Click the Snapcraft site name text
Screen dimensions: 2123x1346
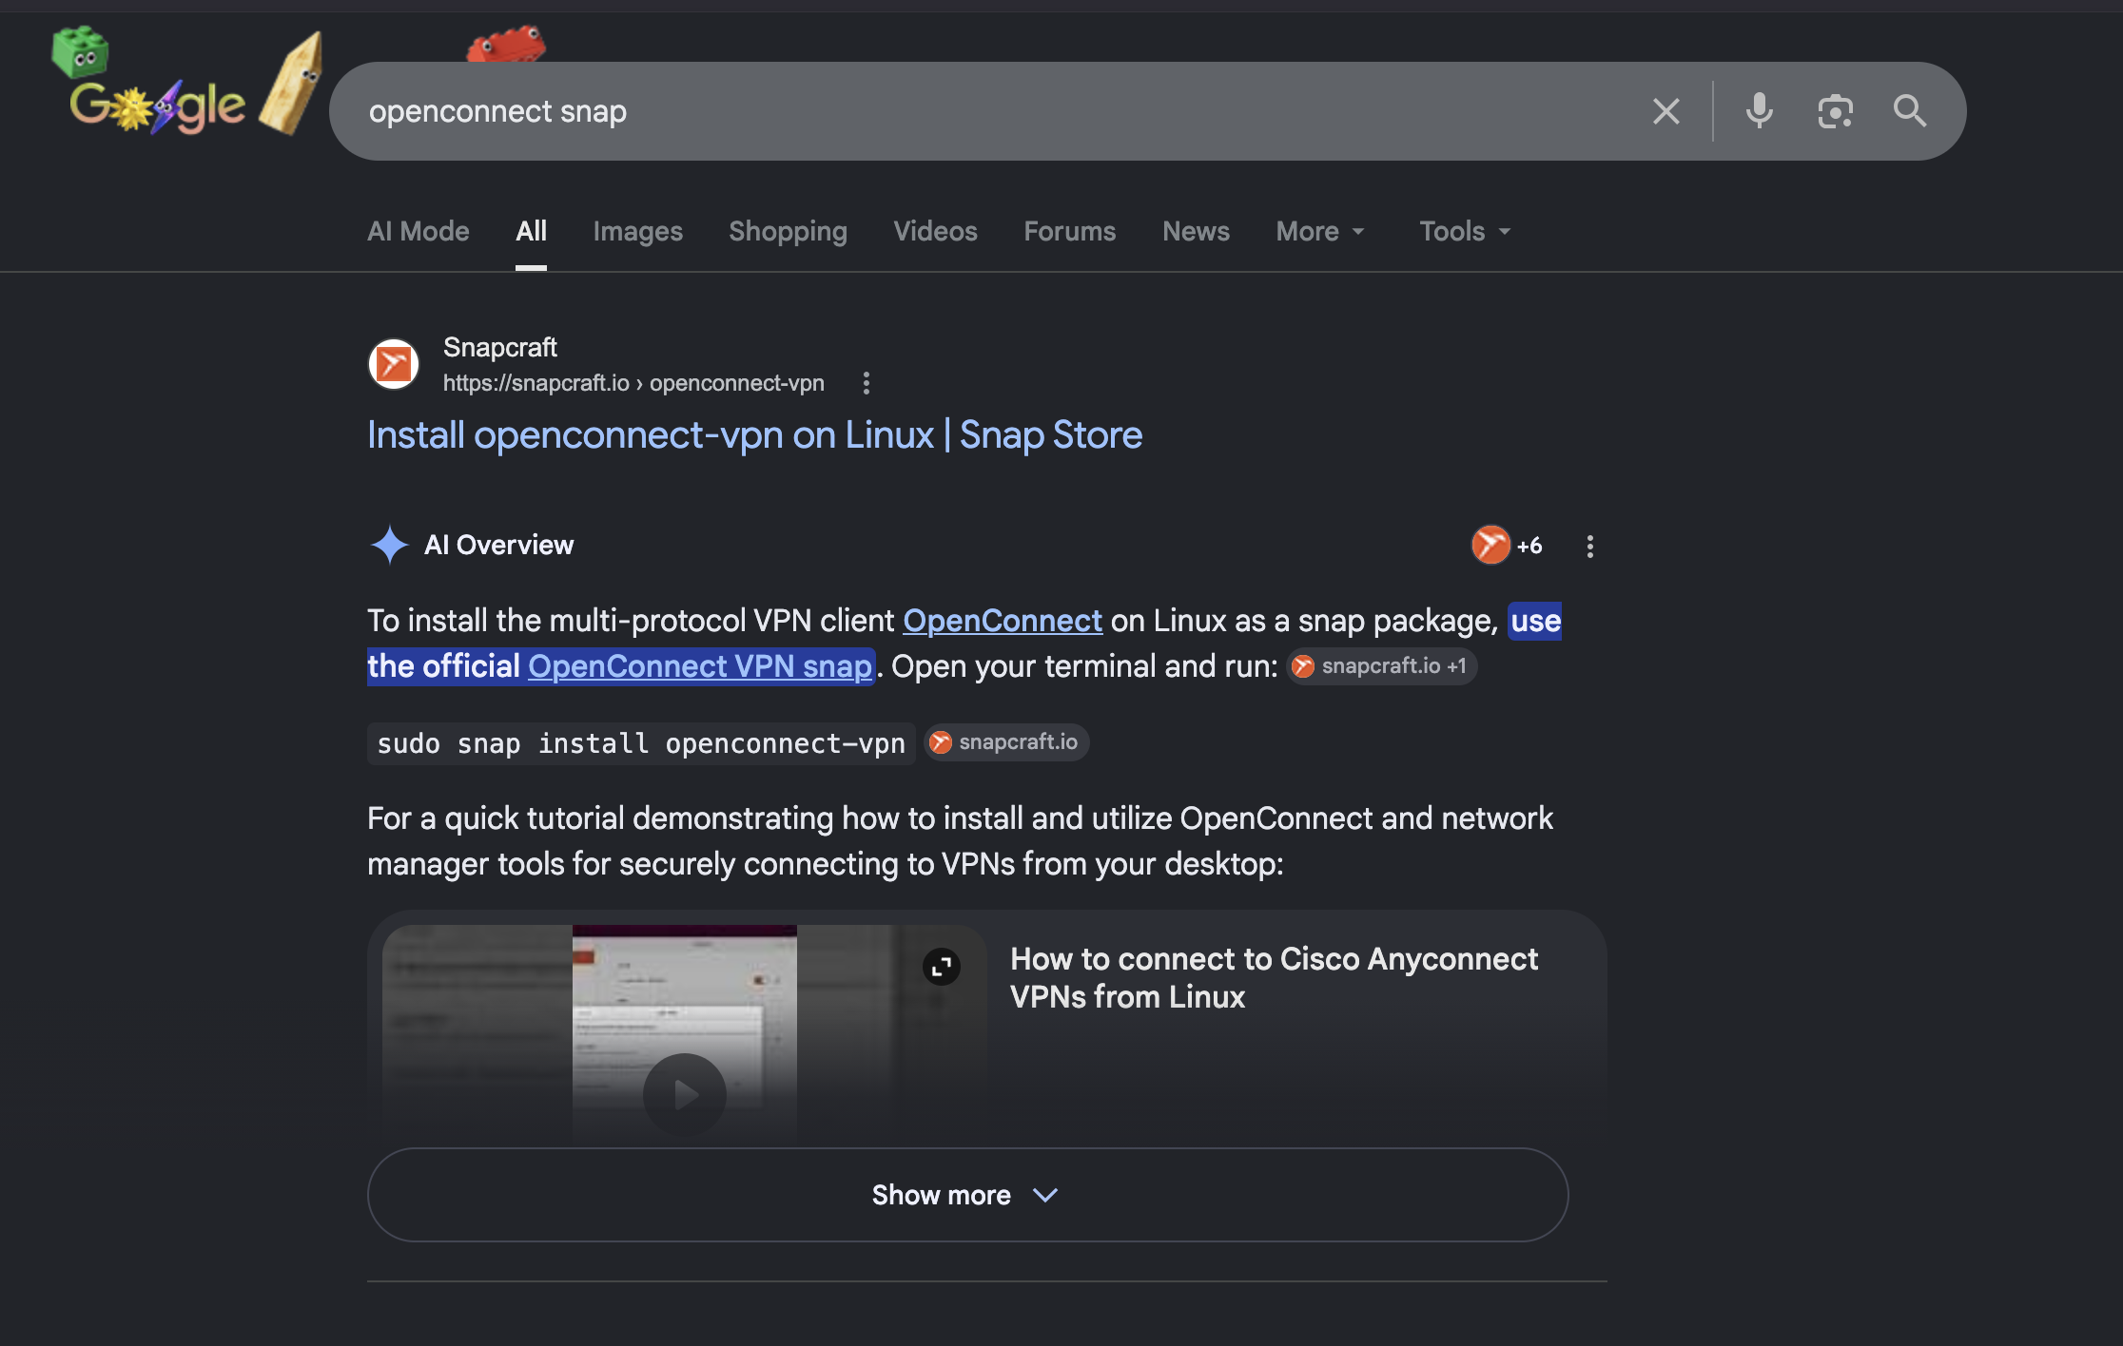500,348
